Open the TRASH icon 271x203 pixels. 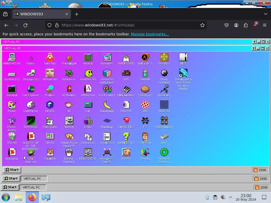(x=12, y=139)
